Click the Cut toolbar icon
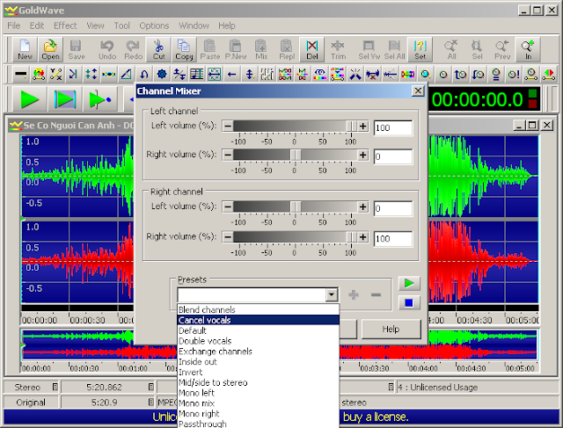Viewport: 563px width, 428px height. point(158,49)
